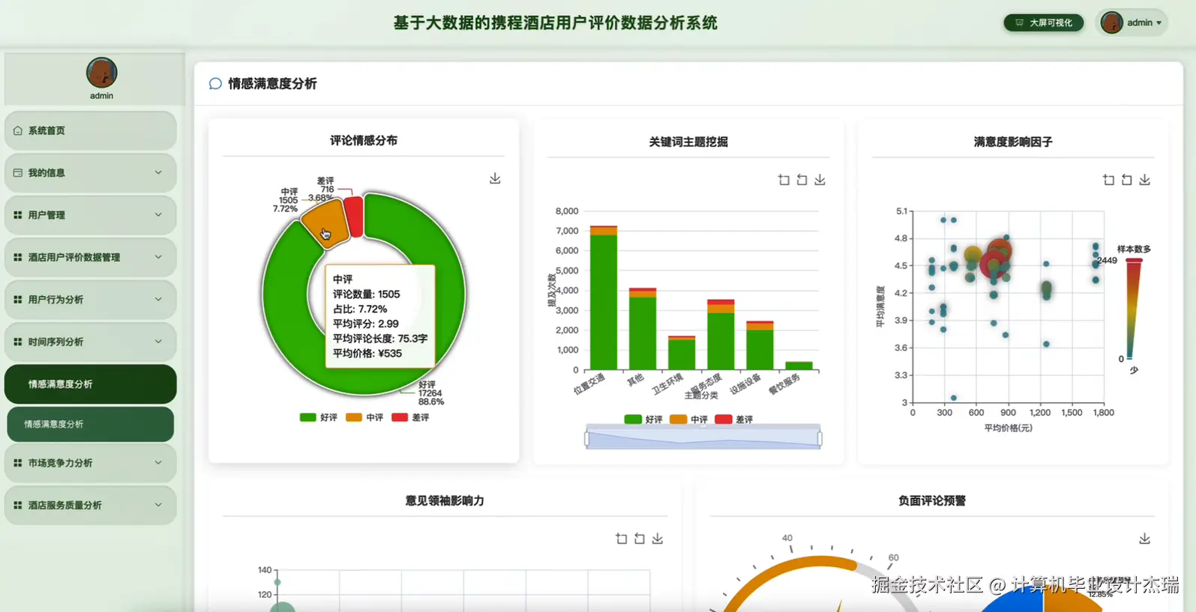
Task: Click grid icon beside 市场竞争力分析
Action: 18,463
